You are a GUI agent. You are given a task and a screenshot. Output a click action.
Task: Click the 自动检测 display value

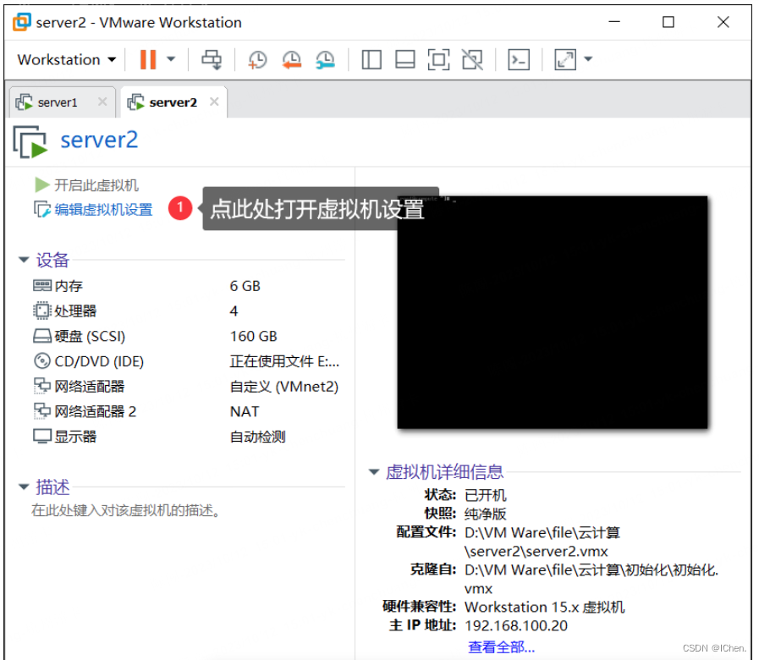[257, 437]
